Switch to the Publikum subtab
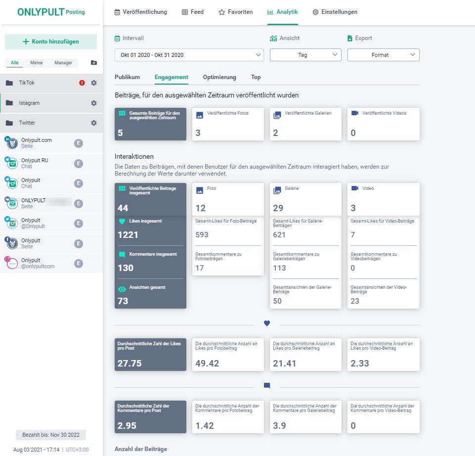 point(127,77)
